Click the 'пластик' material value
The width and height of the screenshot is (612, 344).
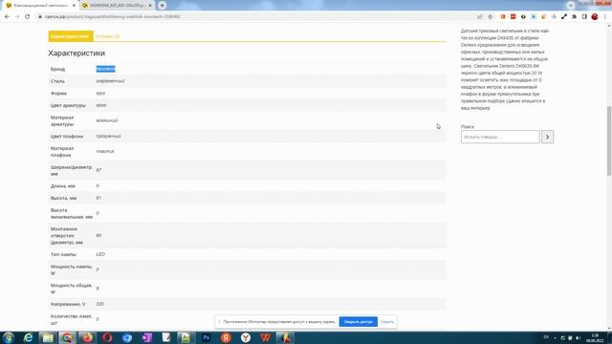(105, 151)
